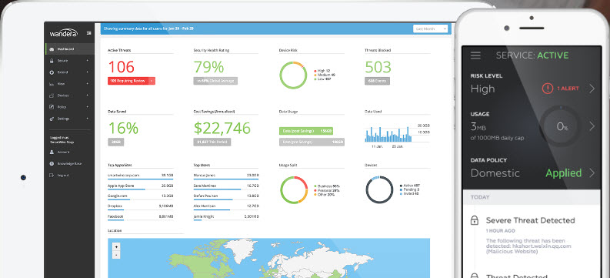Click the Secure lock icon in sidebar
Viewport: 610px width, 278px height.
(x=52, y=61)
